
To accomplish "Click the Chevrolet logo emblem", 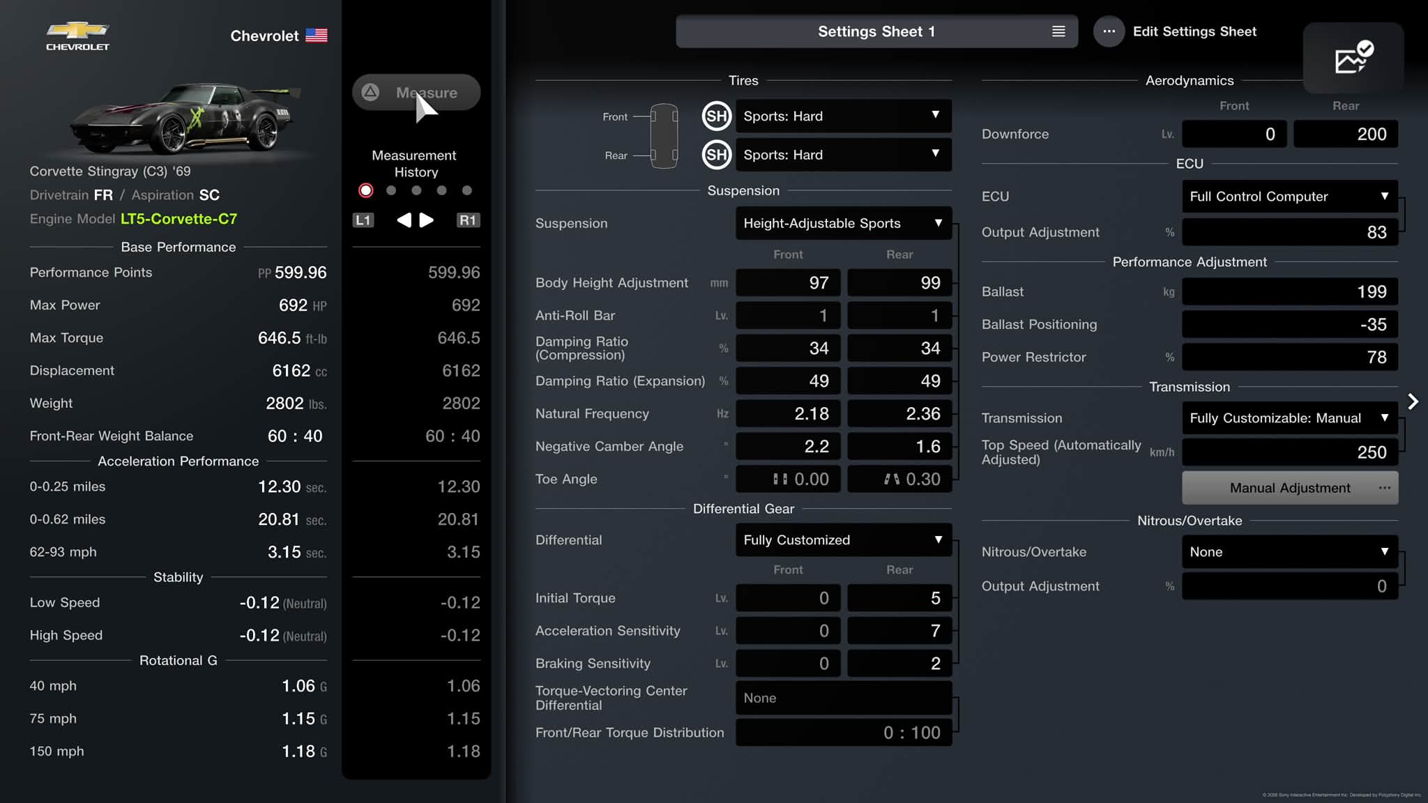I will (x=77, y=36).
